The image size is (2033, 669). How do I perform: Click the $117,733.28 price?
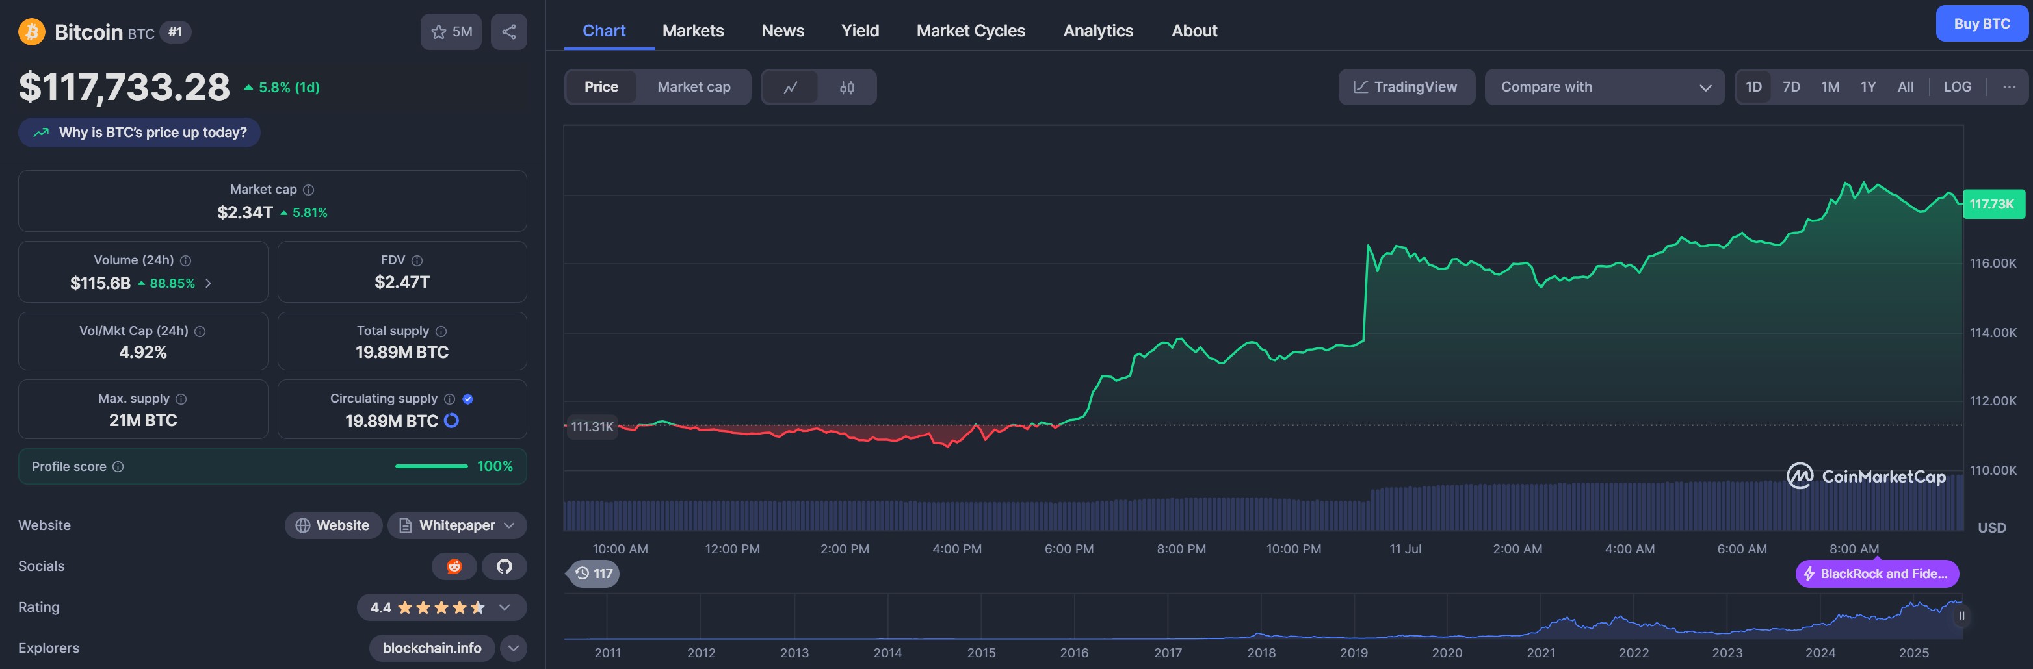[125, 86]
